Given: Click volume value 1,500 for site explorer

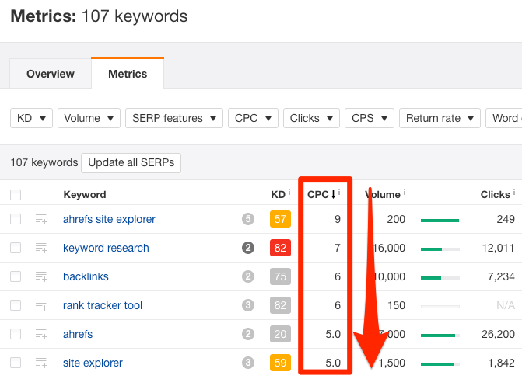Looking at the screenshot, I should tap(391, 363).
